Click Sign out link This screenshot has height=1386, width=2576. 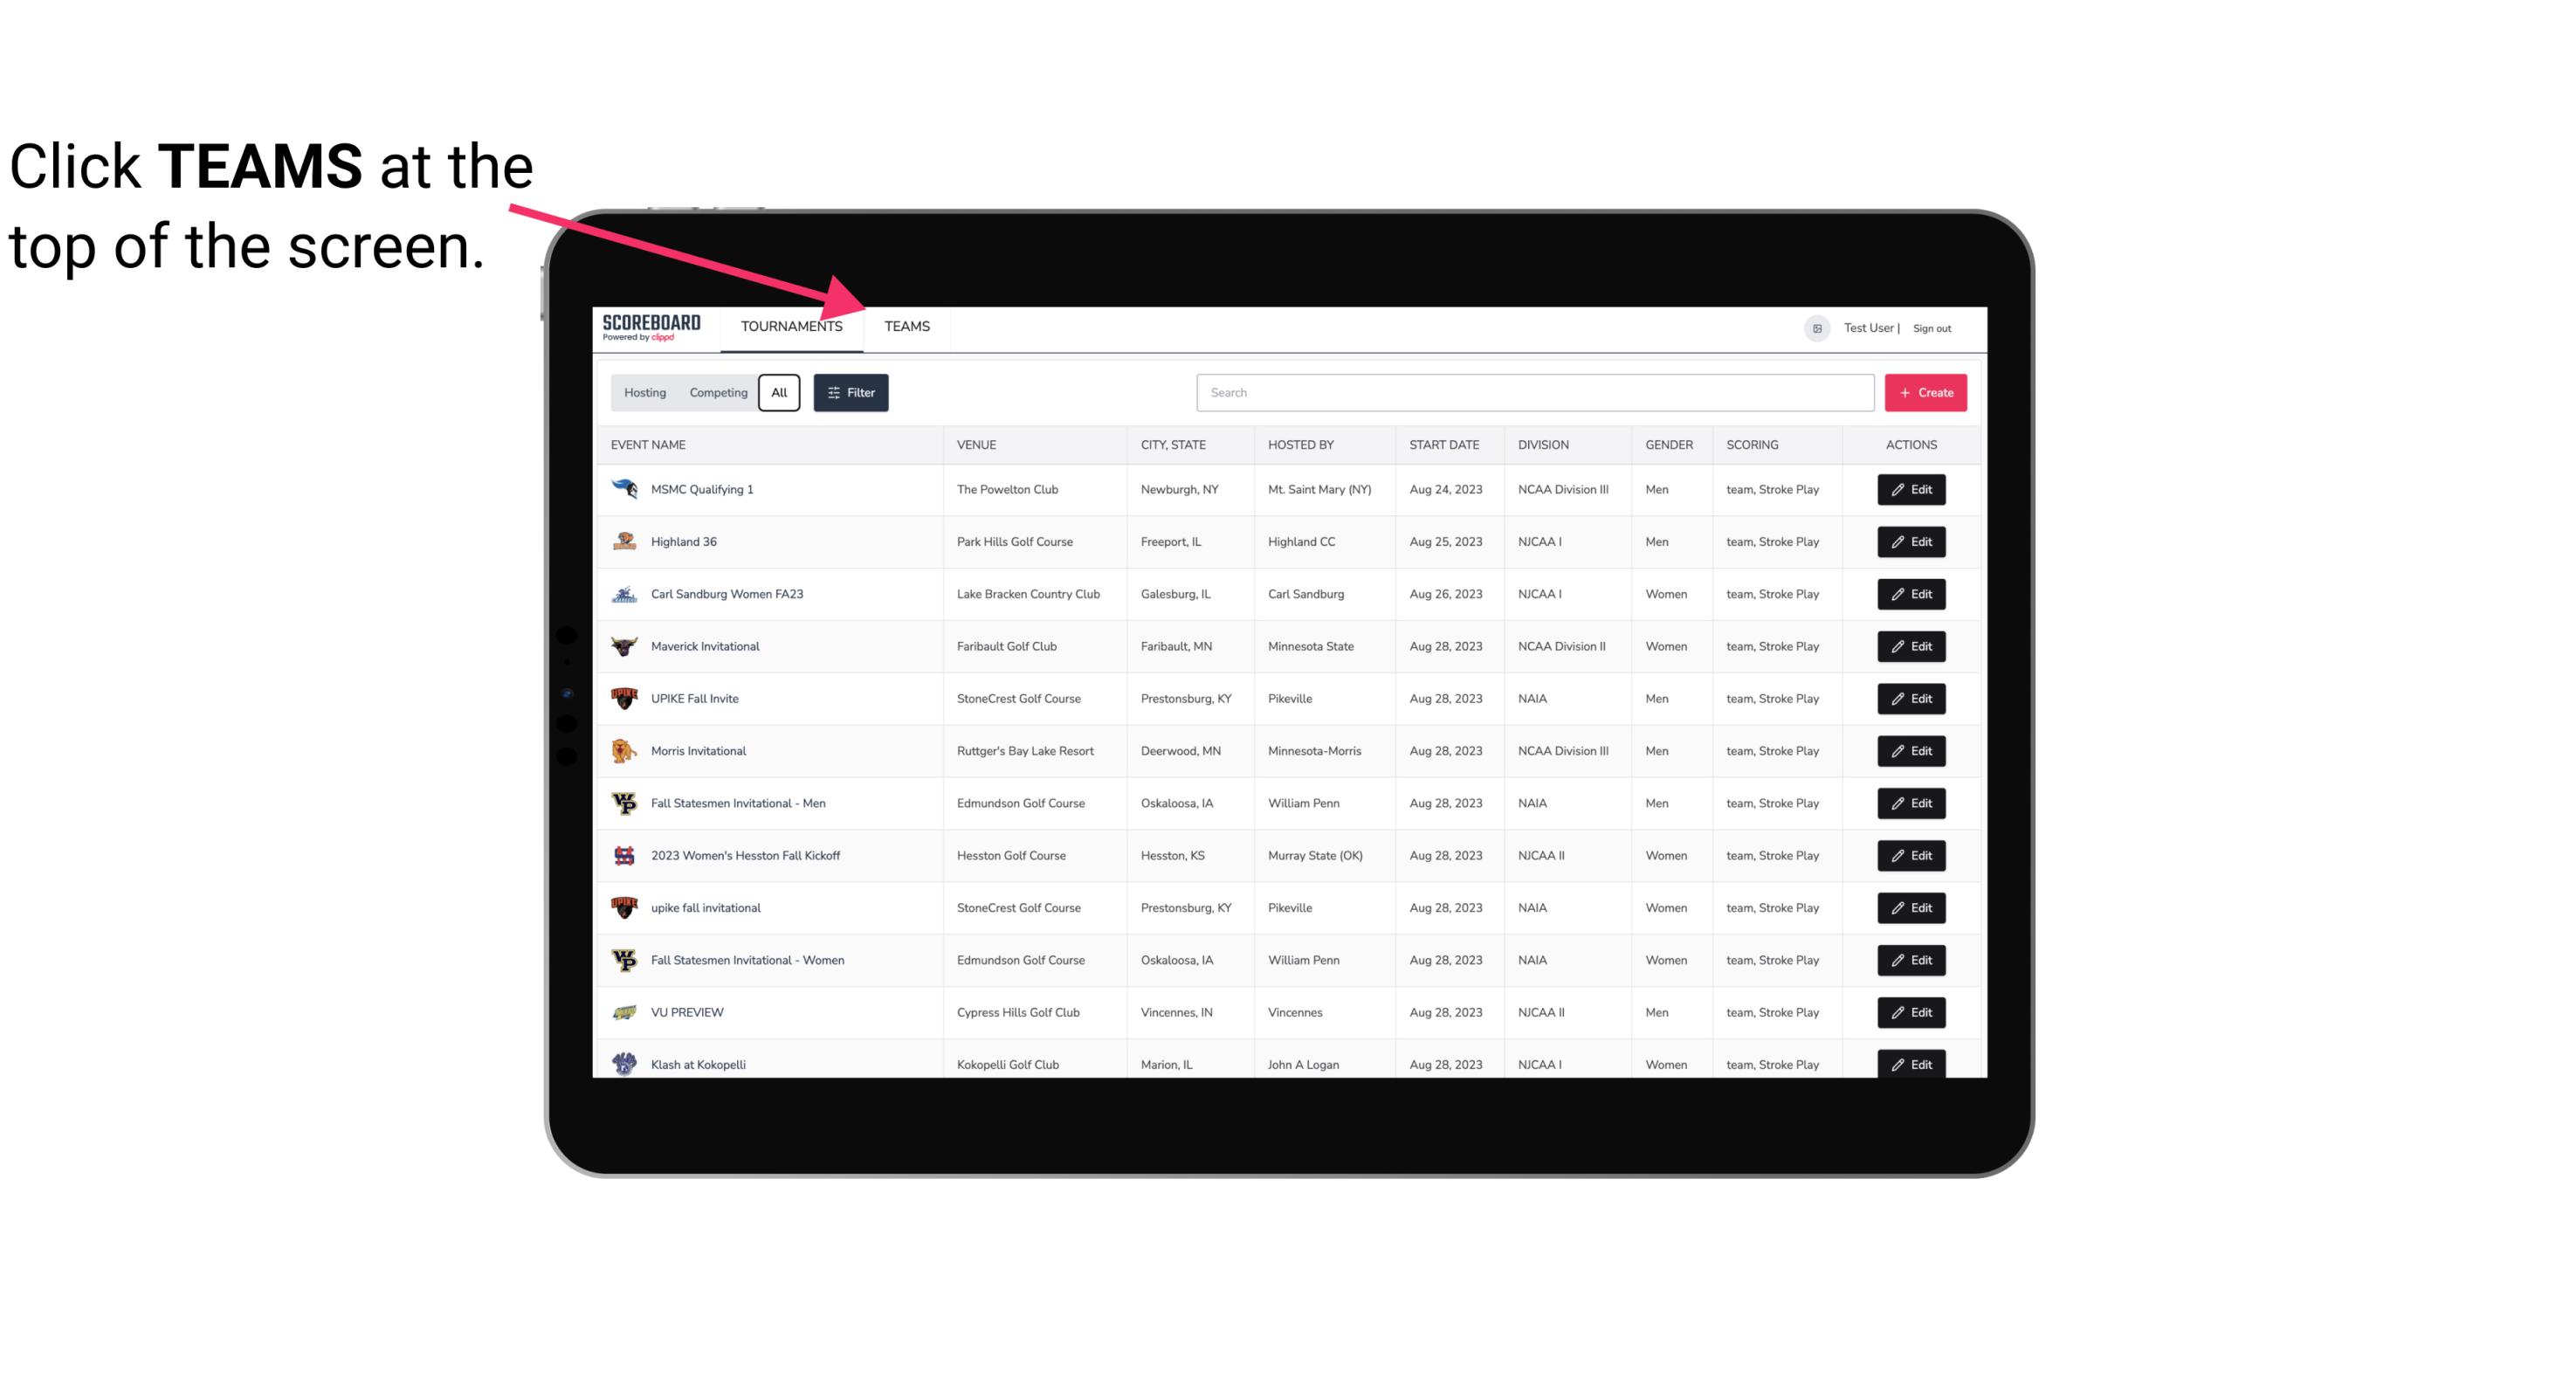click(1932, 328)
